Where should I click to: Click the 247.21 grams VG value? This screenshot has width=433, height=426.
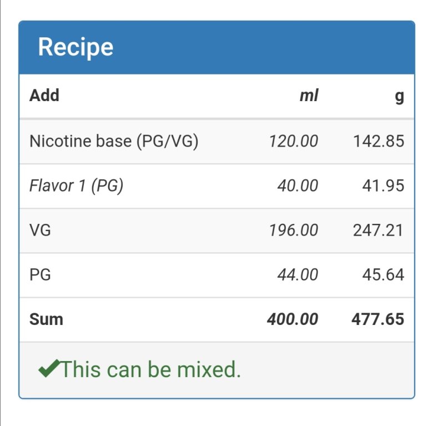coord(379,230)
